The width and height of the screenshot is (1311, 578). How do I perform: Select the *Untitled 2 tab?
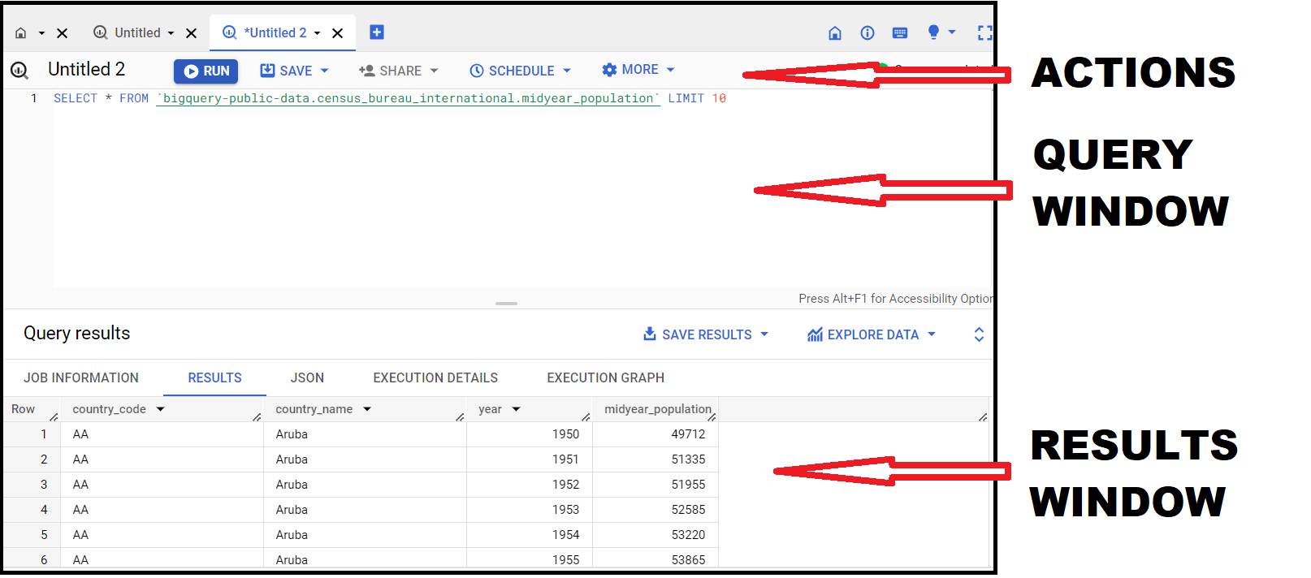tap(266, 32)
